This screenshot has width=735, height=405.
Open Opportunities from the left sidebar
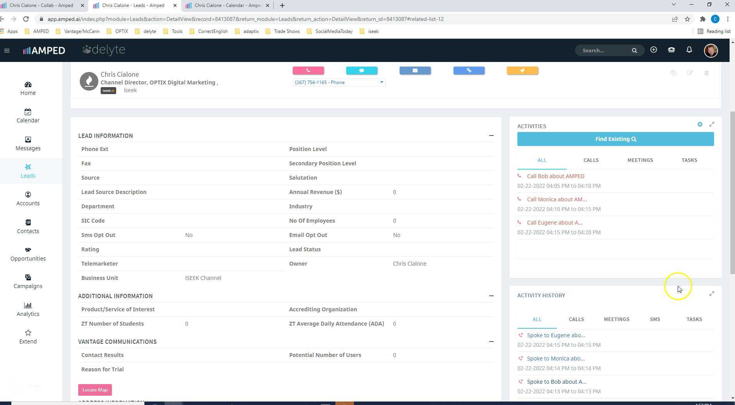(x=28, y=254)
